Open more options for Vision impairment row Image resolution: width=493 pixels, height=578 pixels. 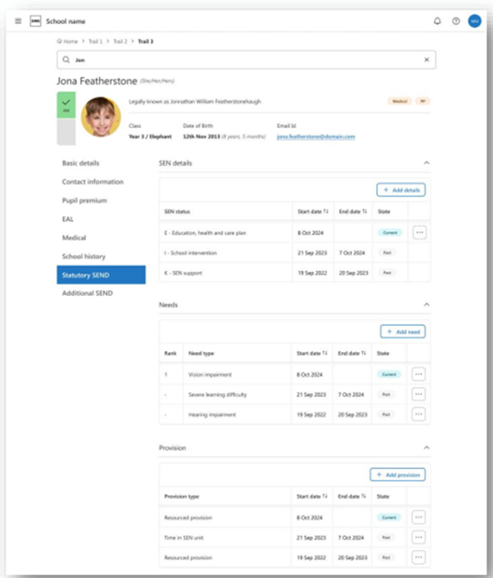[419, 375]
